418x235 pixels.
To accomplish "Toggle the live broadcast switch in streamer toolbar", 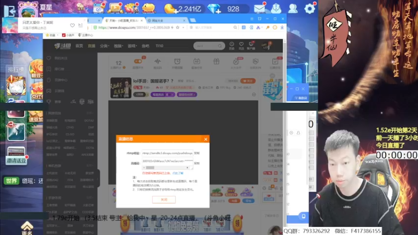I will 138,62.
